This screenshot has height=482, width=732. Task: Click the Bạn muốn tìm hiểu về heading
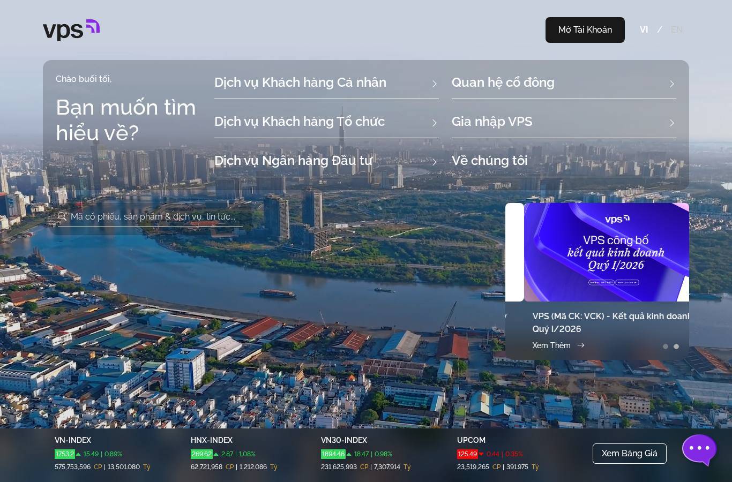point(126,120)
